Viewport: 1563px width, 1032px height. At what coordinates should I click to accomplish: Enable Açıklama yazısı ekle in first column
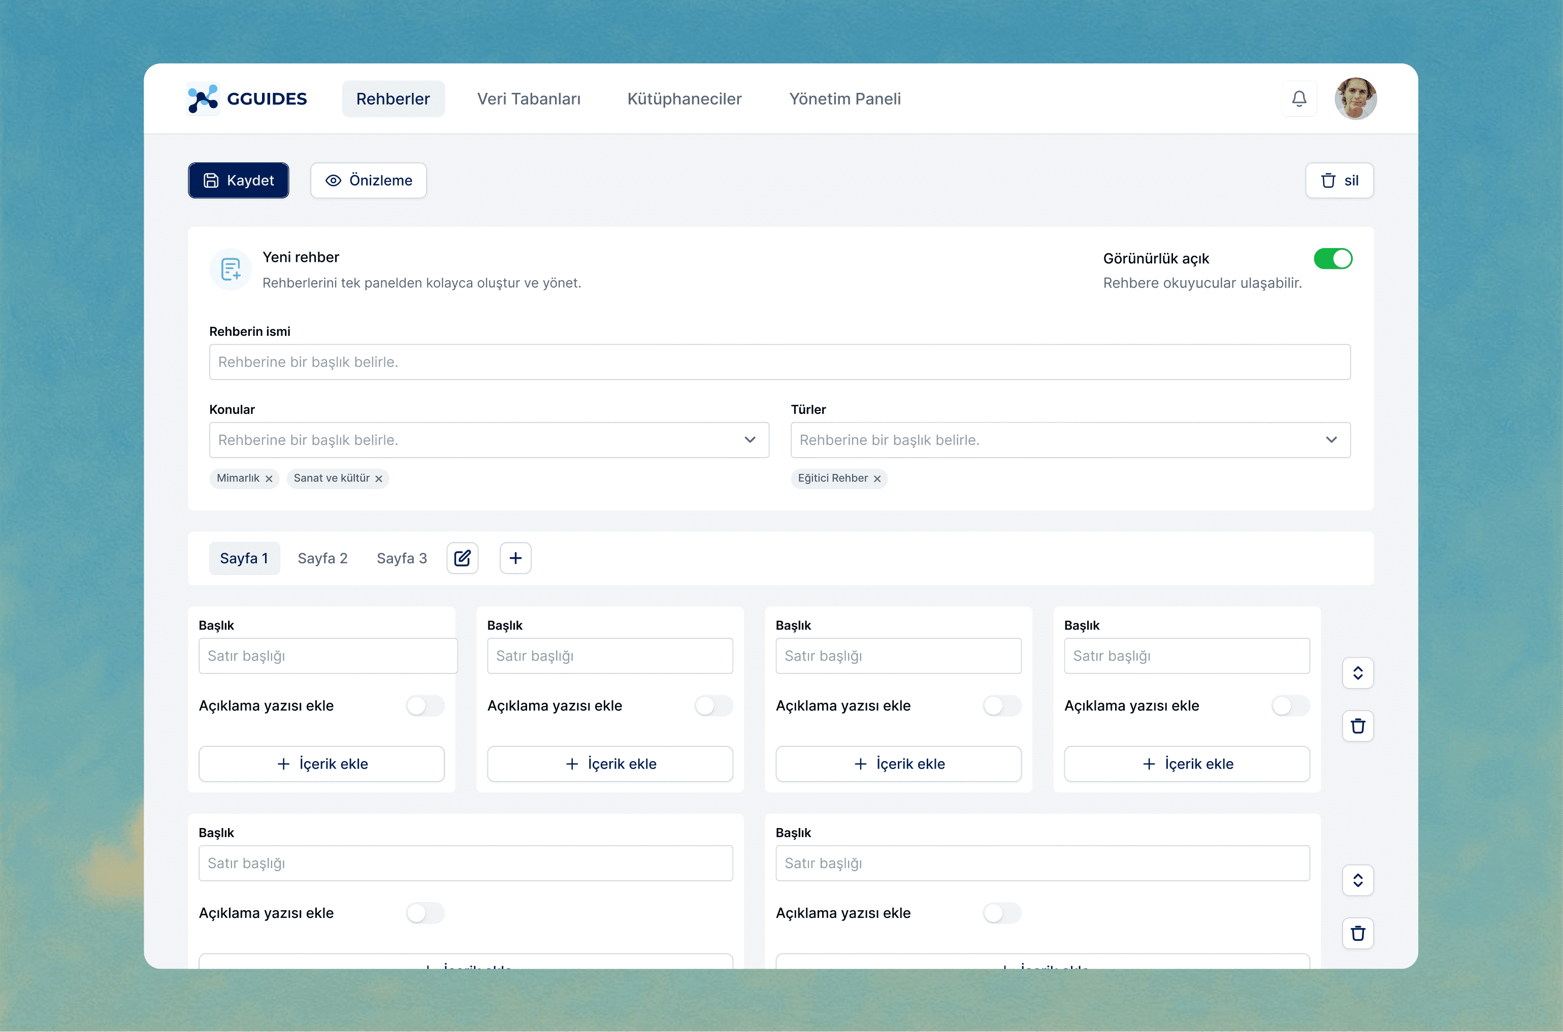coord(425,706)
